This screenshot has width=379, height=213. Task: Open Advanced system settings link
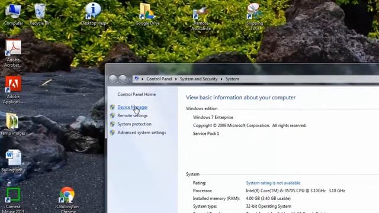142,133
